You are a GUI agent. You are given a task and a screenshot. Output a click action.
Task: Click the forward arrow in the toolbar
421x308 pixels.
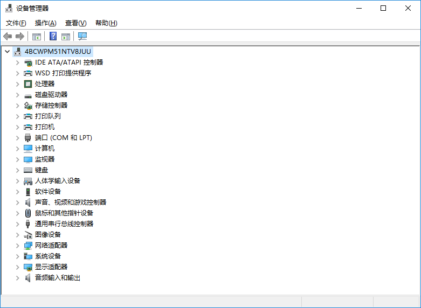tap(20, 36)
